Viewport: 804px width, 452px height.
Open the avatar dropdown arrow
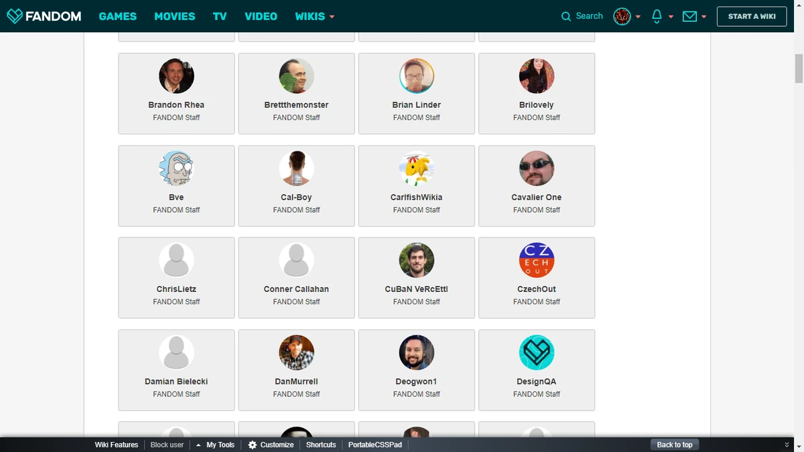click(x=638, y=16)
